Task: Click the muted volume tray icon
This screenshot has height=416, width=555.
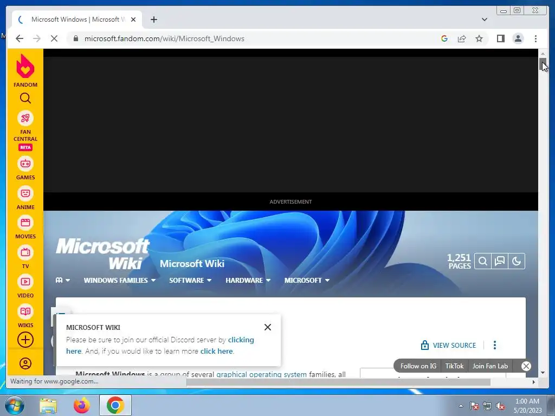Action: tap(500, 406)
